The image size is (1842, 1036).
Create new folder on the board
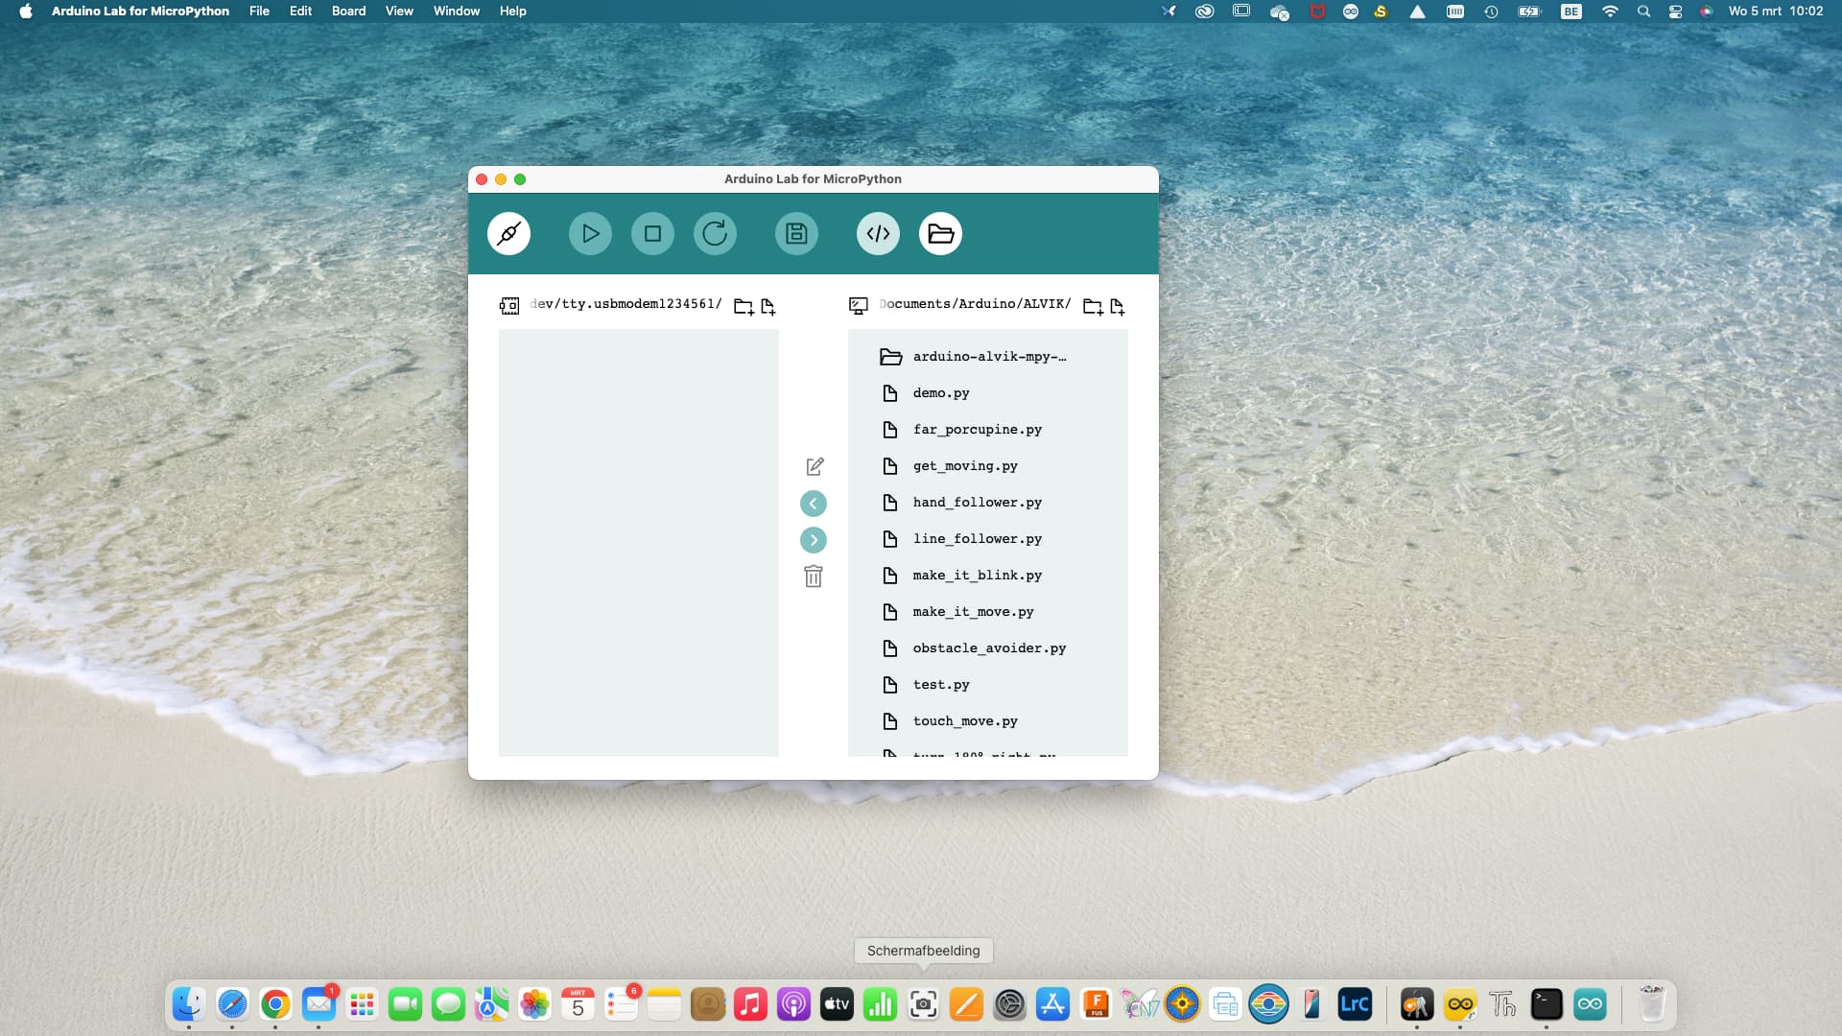tap(744, 306)
